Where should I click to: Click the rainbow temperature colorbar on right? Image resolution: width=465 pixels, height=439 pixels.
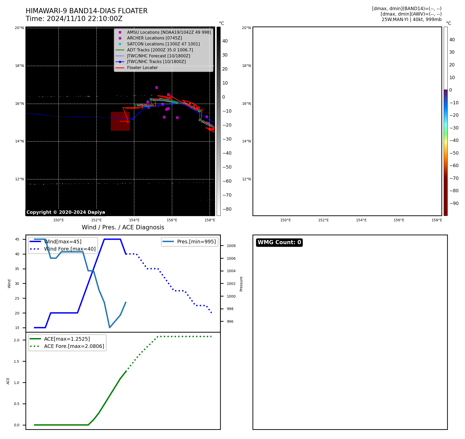click(445, 121)
